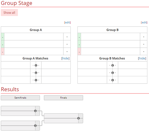The image size is (149, 132).
Task: Open info icon for first Group A match
Action: pos(36,65)
